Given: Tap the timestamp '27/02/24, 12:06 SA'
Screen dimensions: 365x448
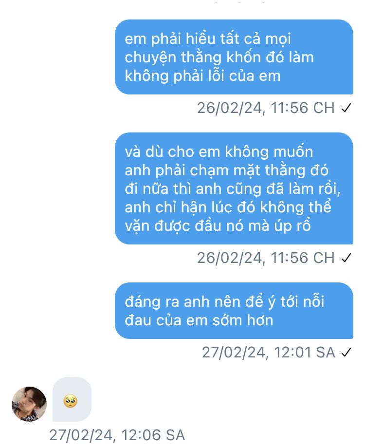Looking at the screenshot, I should point(117,435).
